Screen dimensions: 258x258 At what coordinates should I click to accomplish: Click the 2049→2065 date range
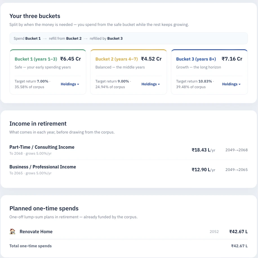236,170
